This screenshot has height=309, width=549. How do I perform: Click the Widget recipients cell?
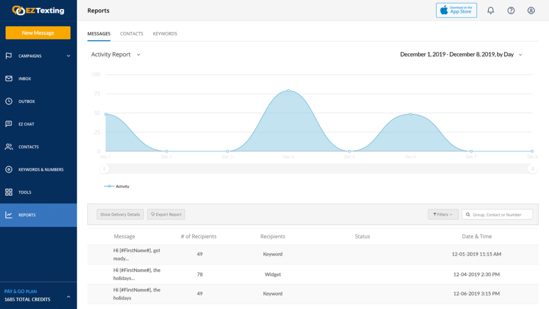273,274
